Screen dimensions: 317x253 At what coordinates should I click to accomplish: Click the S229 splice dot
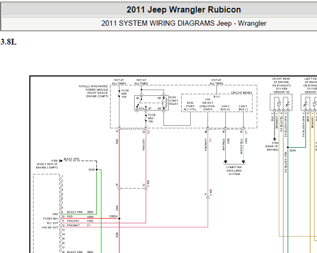click(288, 147)
